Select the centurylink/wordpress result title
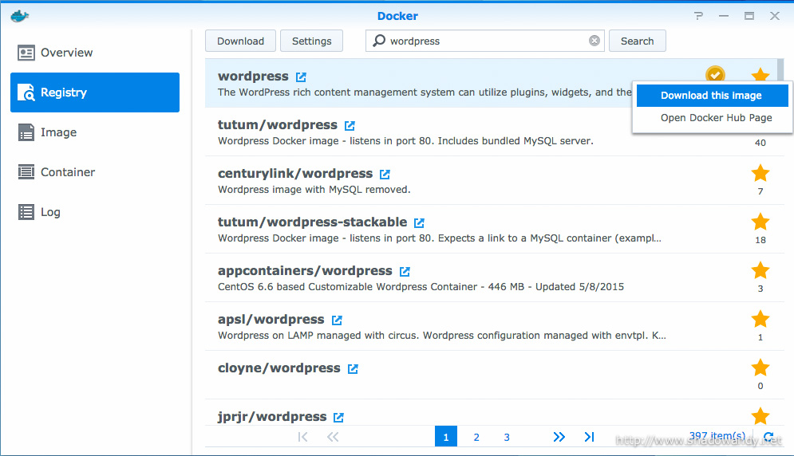The height and width of the screenshot is (456, 794). [x=295, y=173]
